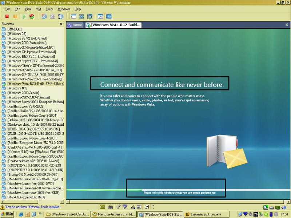This screenshot has height=218, width=291.
Task: Select [Mandriva-Linux-free-2007-DVD] favorite
Action: pos(31,183)
